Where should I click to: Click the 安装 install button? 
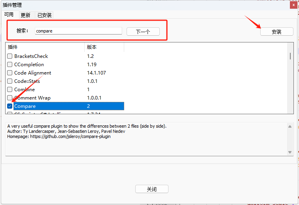pos(277,32)
